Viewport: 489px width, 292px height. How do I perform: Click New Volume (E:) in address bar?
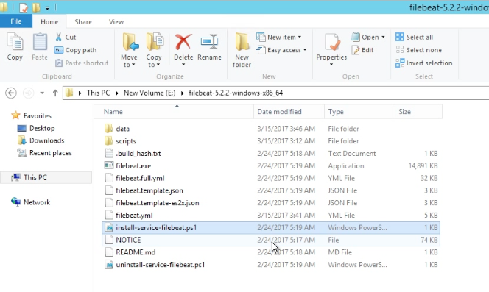(x=149, y=93)
